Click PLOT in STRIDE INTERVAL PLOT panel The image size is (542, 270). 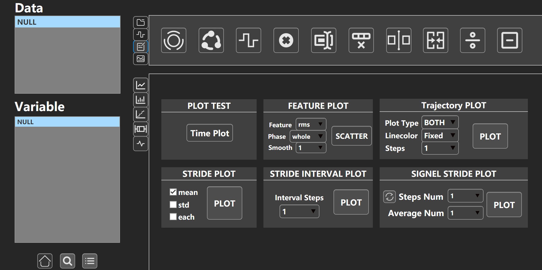pyautogui.click(x=351, y=202)
